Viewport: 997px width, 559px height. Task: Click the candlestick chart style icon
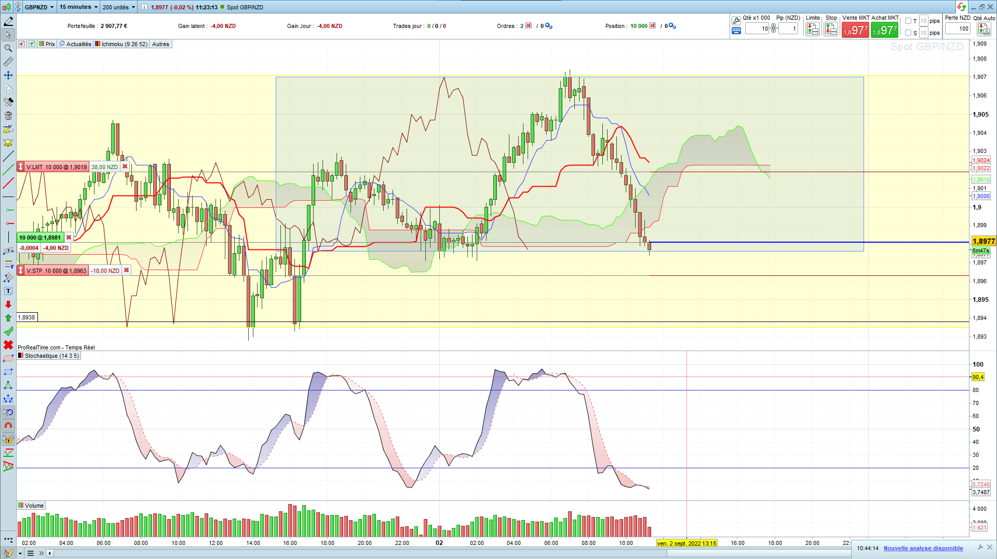pos(6,7)
